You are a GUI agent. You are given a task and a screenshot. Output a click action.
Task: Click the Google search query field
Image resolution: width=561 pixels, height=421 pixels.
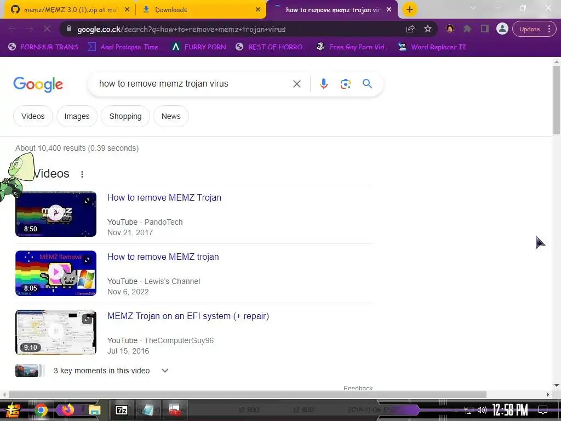[190, 84]
